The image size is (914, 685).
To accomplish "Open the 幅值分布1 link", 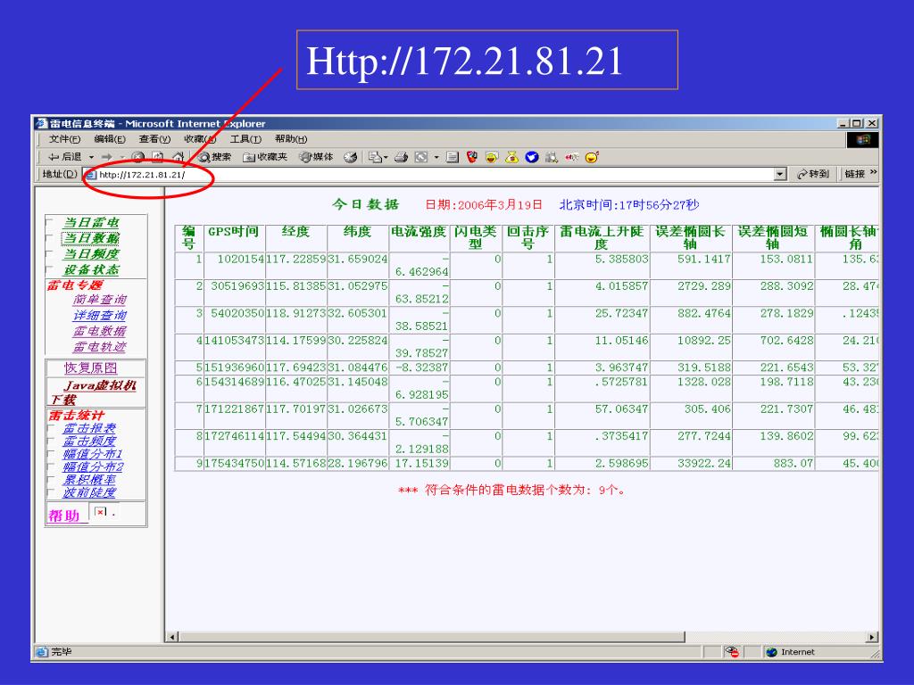I will 93,454.
